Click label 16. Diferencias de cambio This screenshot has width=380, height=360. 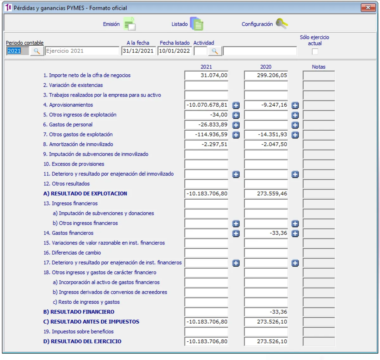(72, 253)
